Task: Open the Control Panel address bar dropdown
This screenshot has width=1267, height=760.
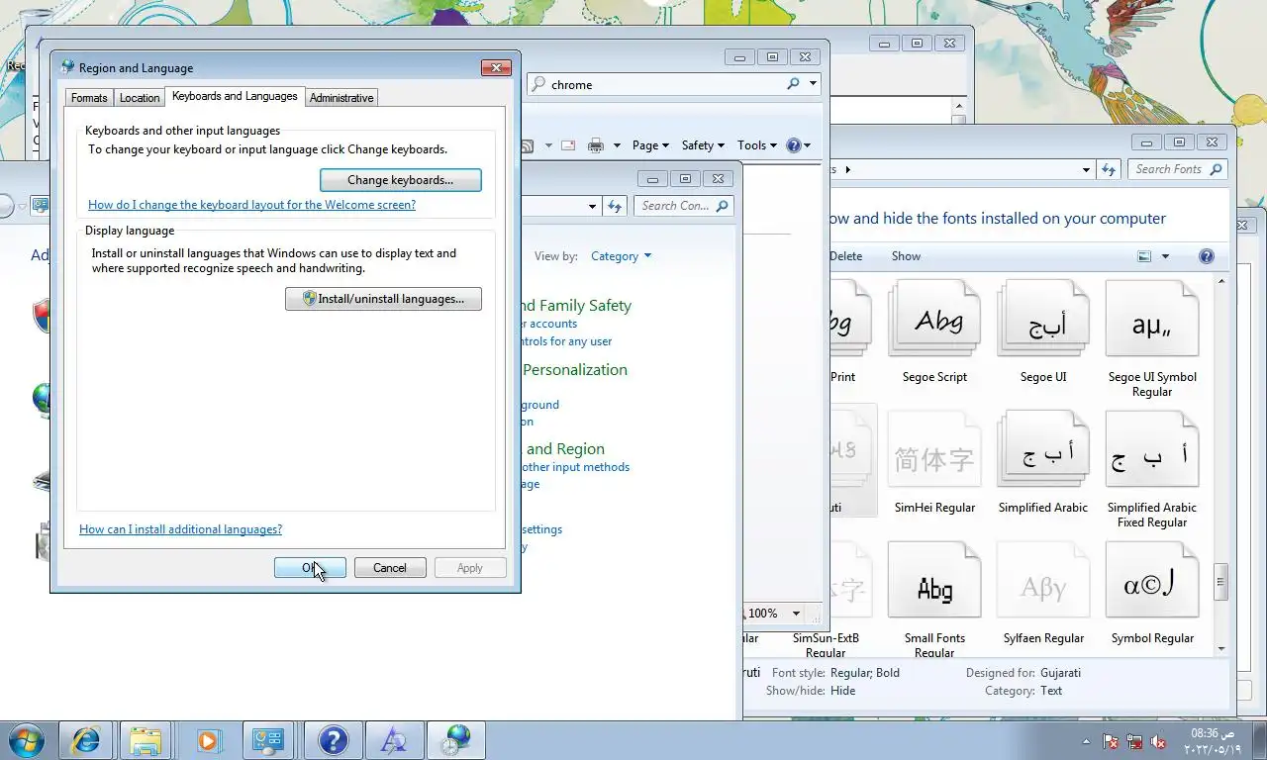Action: [593, 206]
